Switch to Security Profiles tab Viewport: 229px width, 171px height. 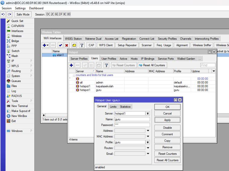click(x=167, y=39)
